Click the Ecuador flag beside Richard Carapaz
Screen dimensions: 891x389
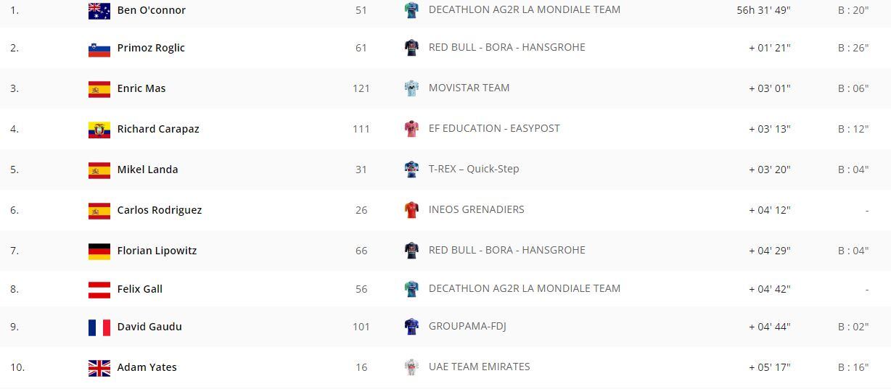point(99,130)
